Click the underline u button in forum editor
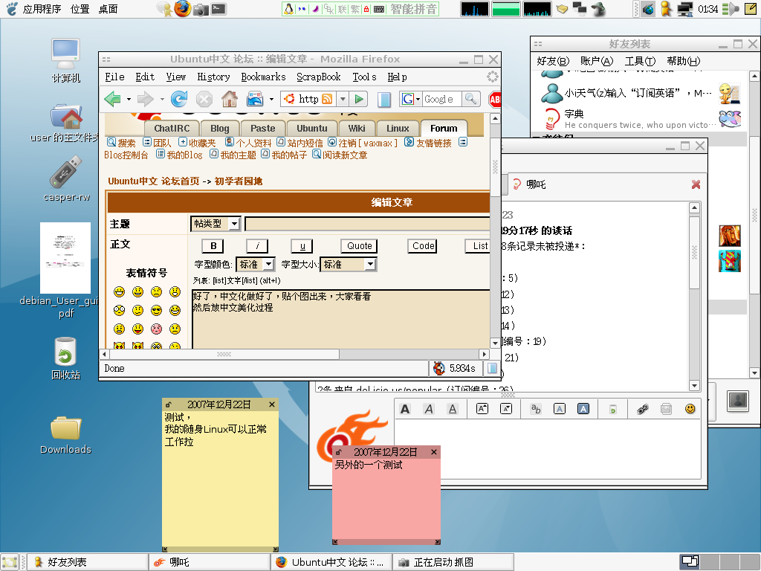Screen dimensions: 761x571 (x=302, y=246)
